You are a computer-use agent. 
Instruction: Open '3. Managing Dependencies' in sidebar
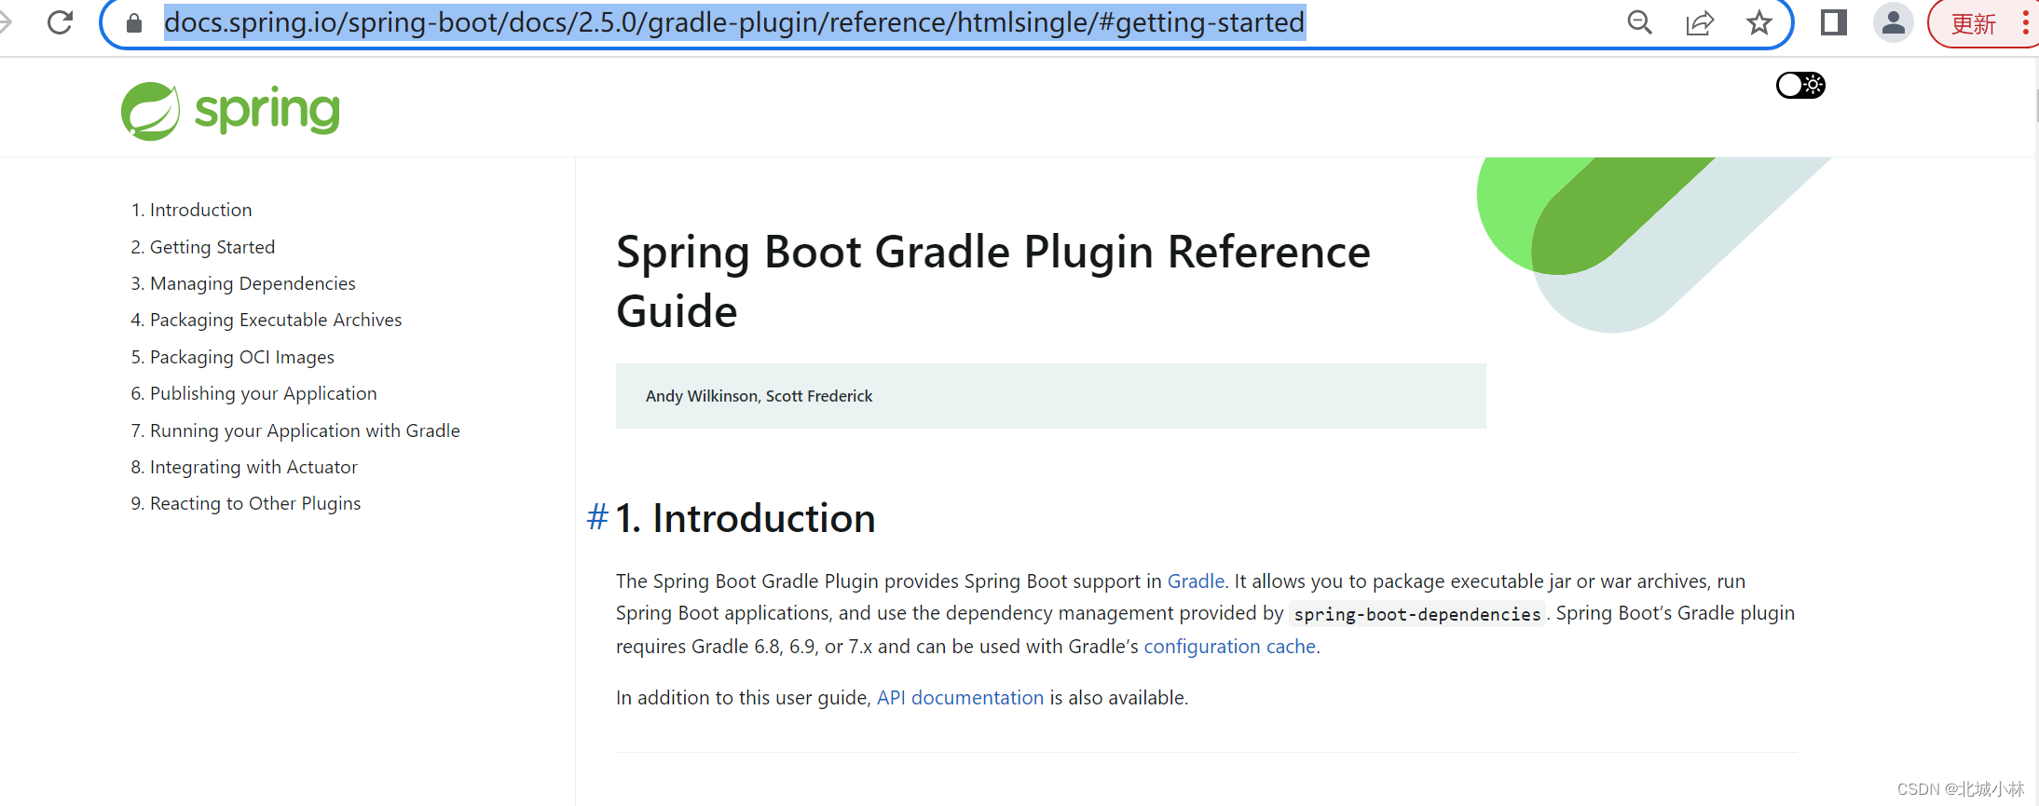click(243, 283)
